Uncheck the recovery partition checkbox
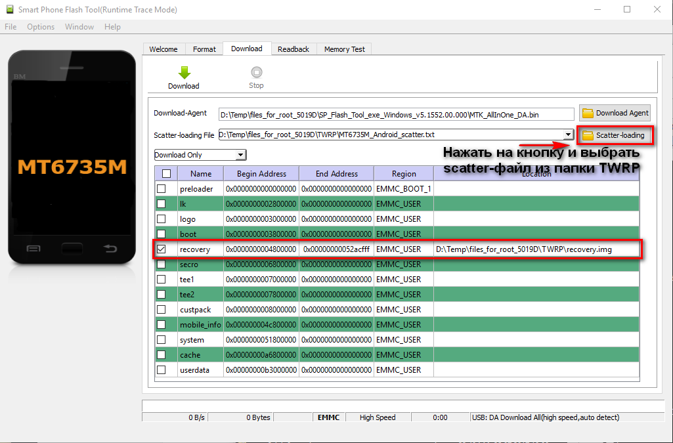Screen dimensions: 673x443 click(162, 249)
